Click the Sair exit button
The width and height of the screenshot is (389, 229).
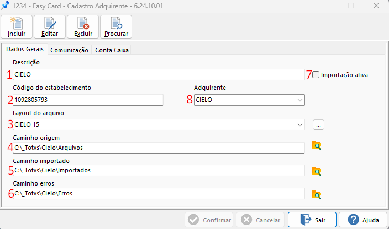(312, 220)
